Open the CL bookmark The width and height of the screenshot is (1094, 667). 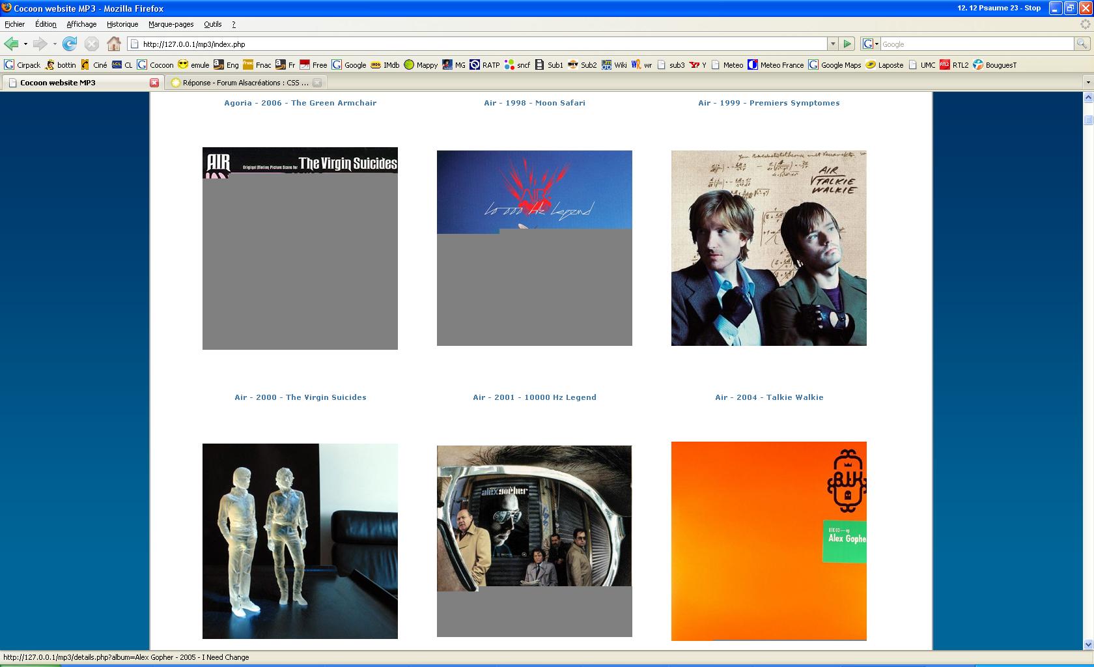click(x=122, y=64)
